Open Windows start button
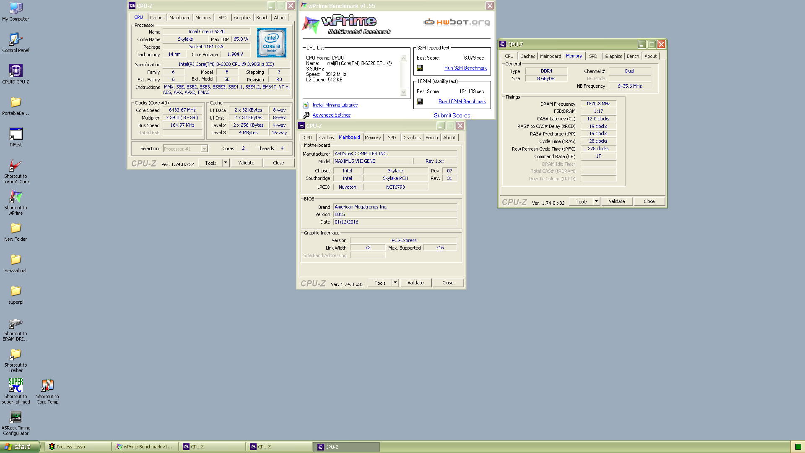805x453 pixels. coord(20,447)
